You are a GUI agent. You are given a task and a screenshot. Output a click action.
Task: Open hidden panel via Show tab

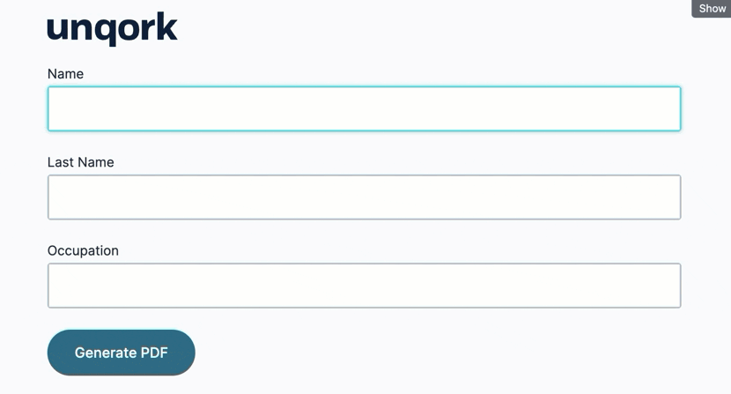click(x=712, y=9)
